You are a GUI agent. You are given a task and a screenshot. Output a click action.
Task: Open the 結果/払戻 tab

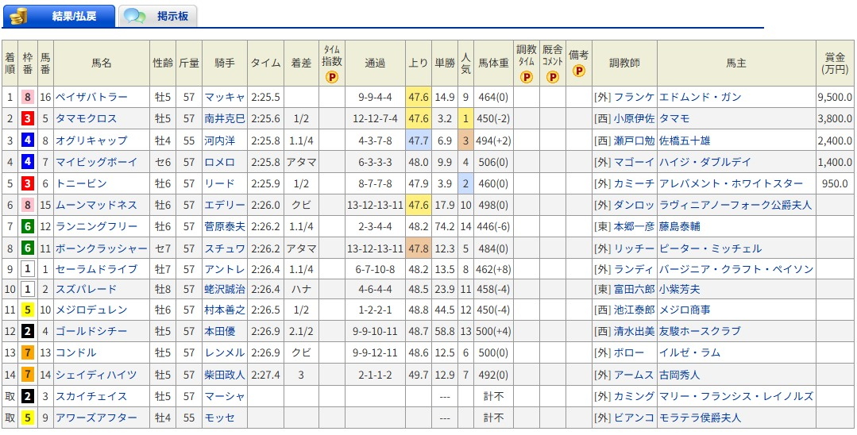(x=73, y=16)
